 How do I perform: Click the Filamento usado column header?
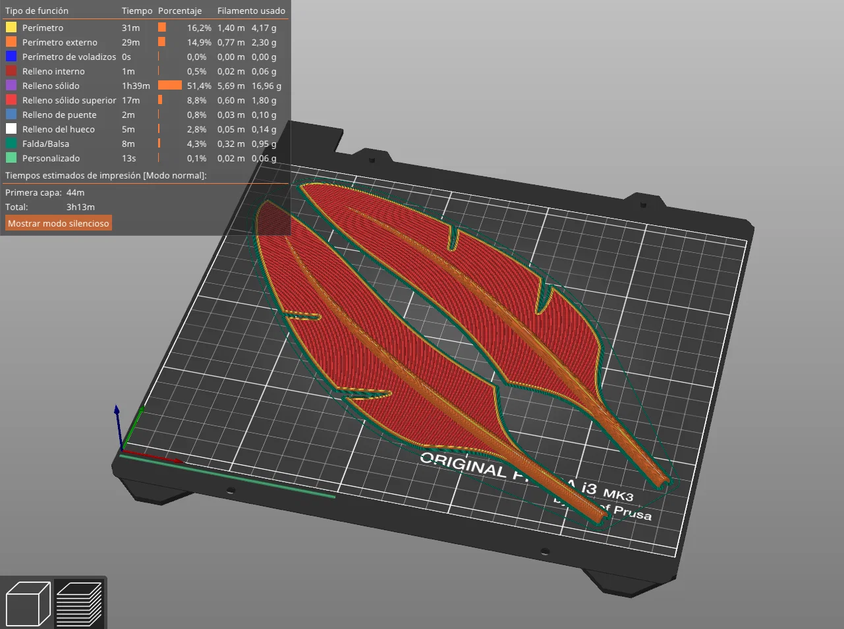point(251,11)
